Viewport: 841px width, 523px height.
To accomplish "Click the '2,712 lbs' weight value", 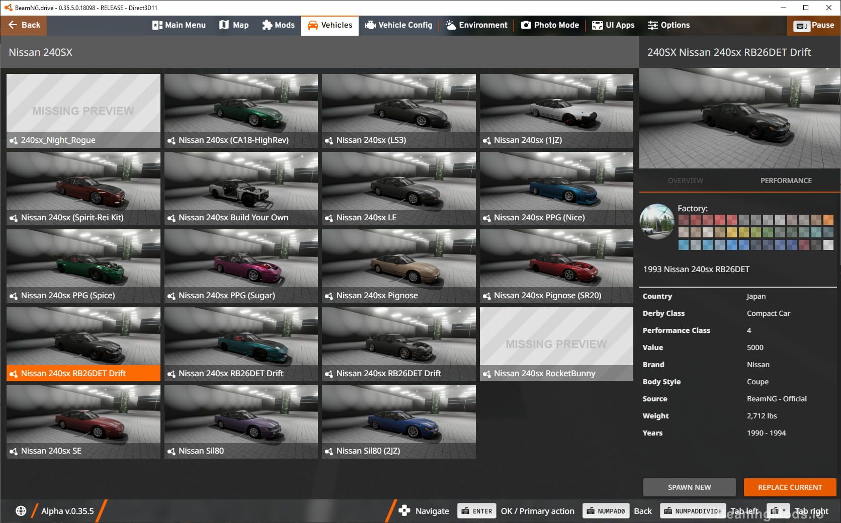I will (762, 416).
